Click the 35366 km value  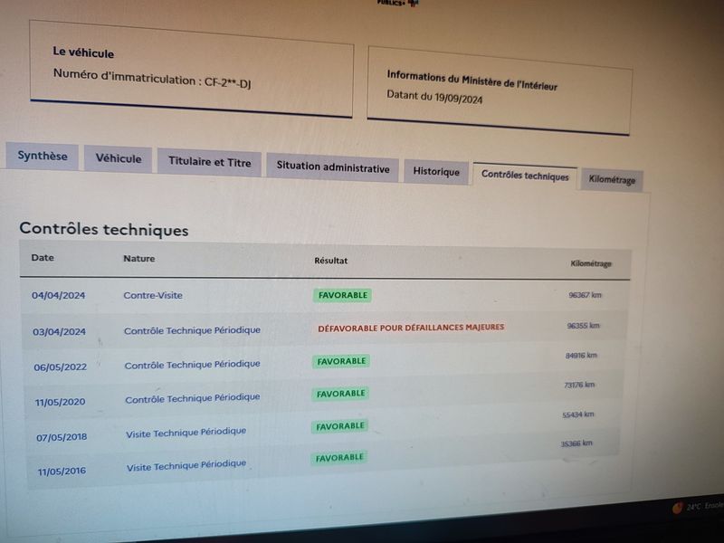coord(576,443)
